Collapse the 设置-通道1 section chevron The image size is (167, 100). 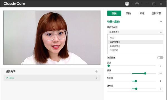tap(161, 22)
